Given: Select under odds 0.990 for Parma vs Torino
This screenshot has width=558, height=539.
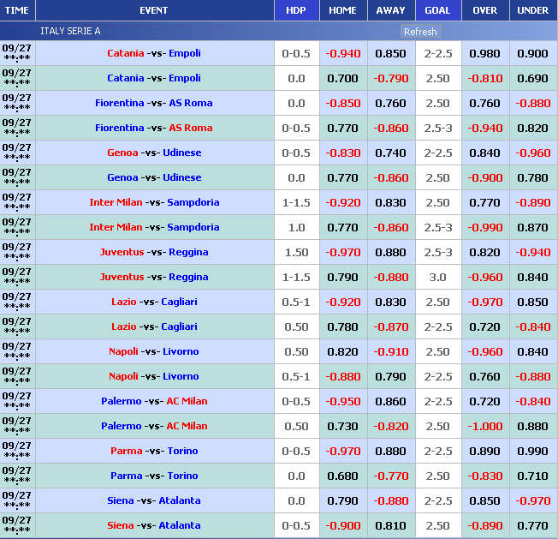Looking at the screenshot, I should coord(533,451).
